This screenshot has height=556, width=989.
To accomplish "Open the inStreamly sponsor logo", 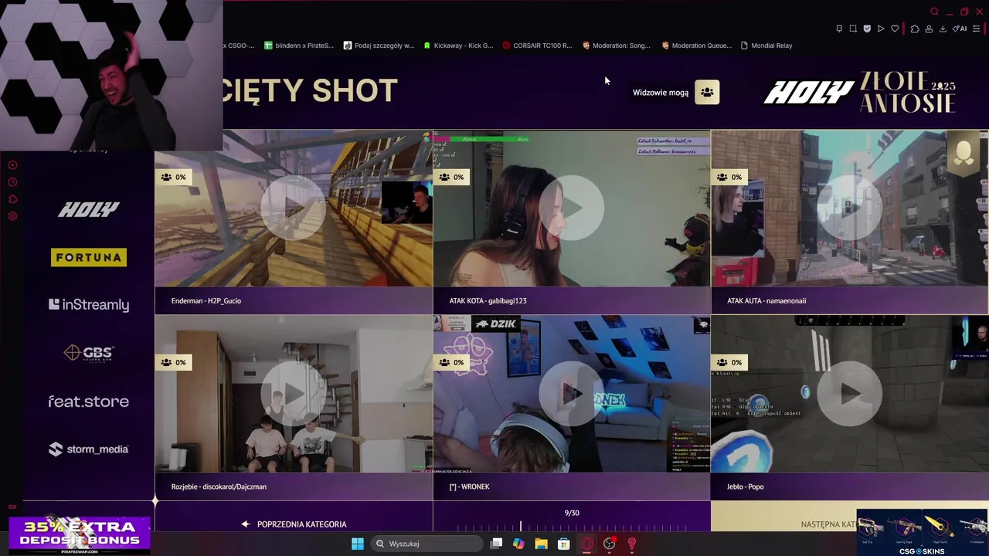I will coord(89,305).
